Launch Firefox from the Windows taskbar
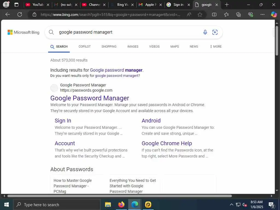Image resolution: width=280 pixels, height=210 pixels. point(121,205)
